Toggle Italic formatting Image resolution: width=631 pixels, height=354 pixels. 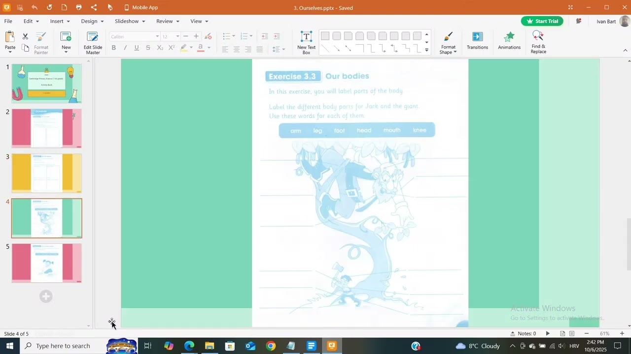(125, 48)
